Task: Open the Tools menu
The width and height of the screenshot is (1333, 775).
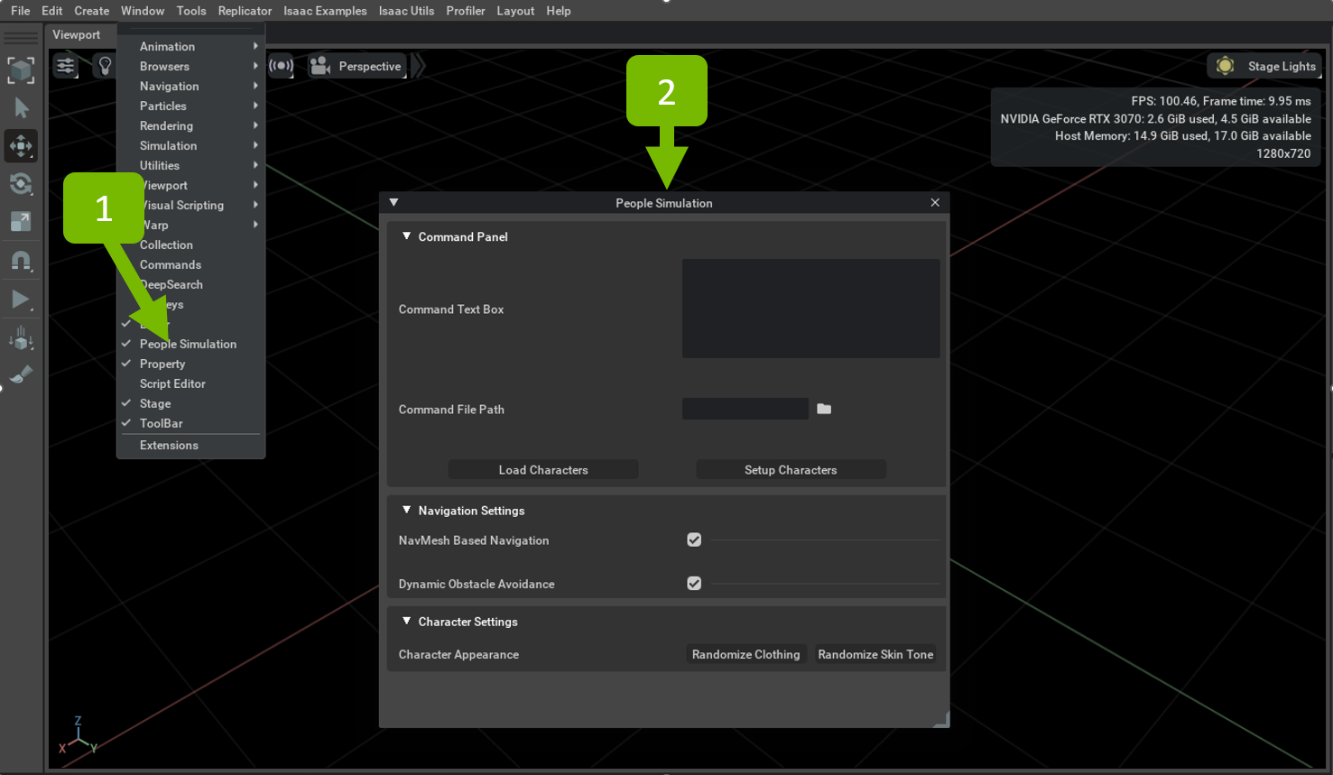Action: (191, 11)
